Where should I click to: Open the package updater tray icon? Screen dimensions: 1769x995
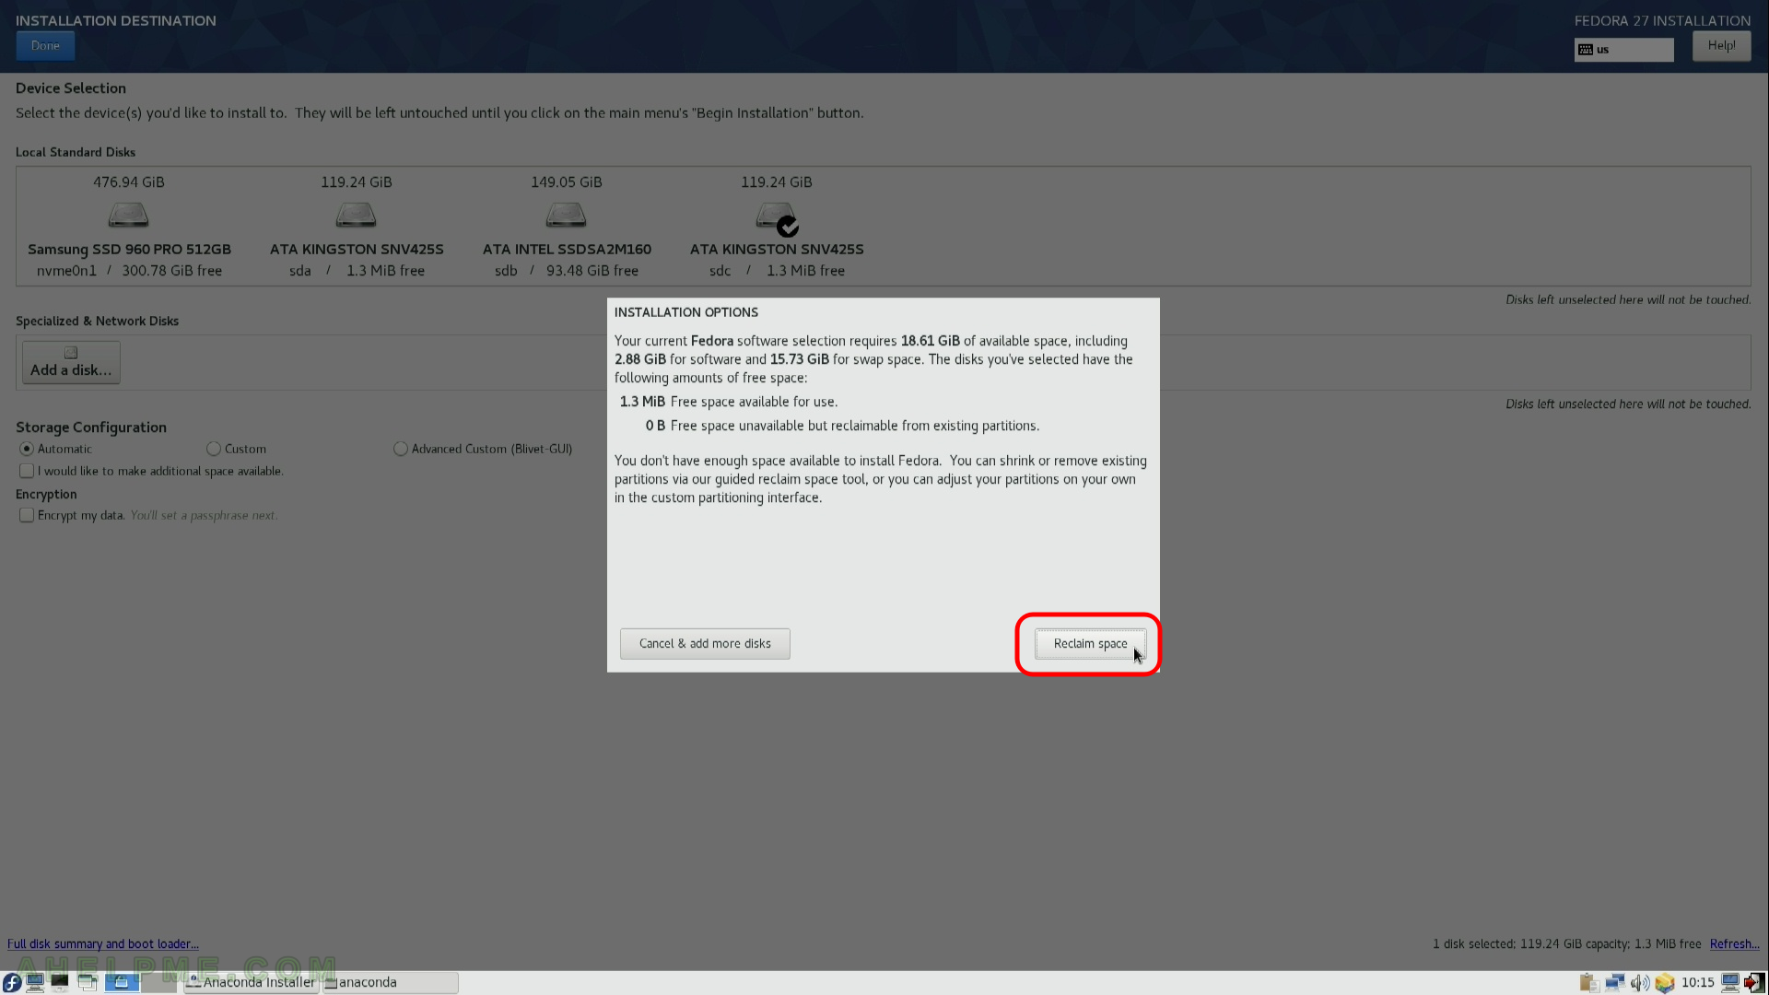(x=1664, y=983)
